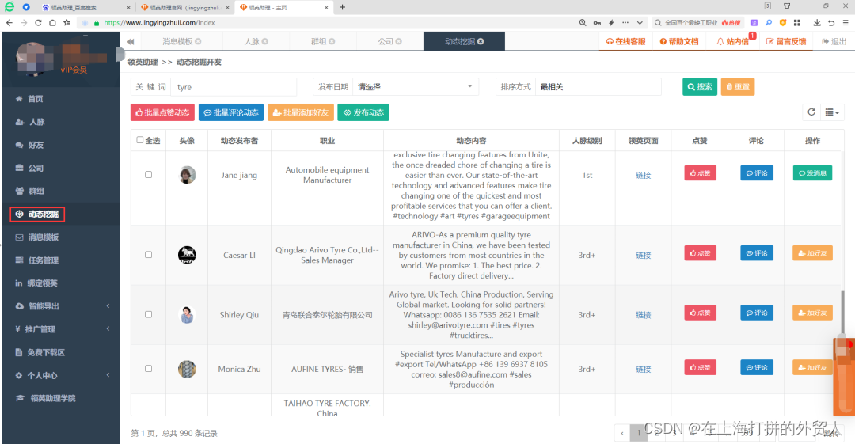Open a new browser tab with plus
Viewport: 855px width, 444px height.
343,7
